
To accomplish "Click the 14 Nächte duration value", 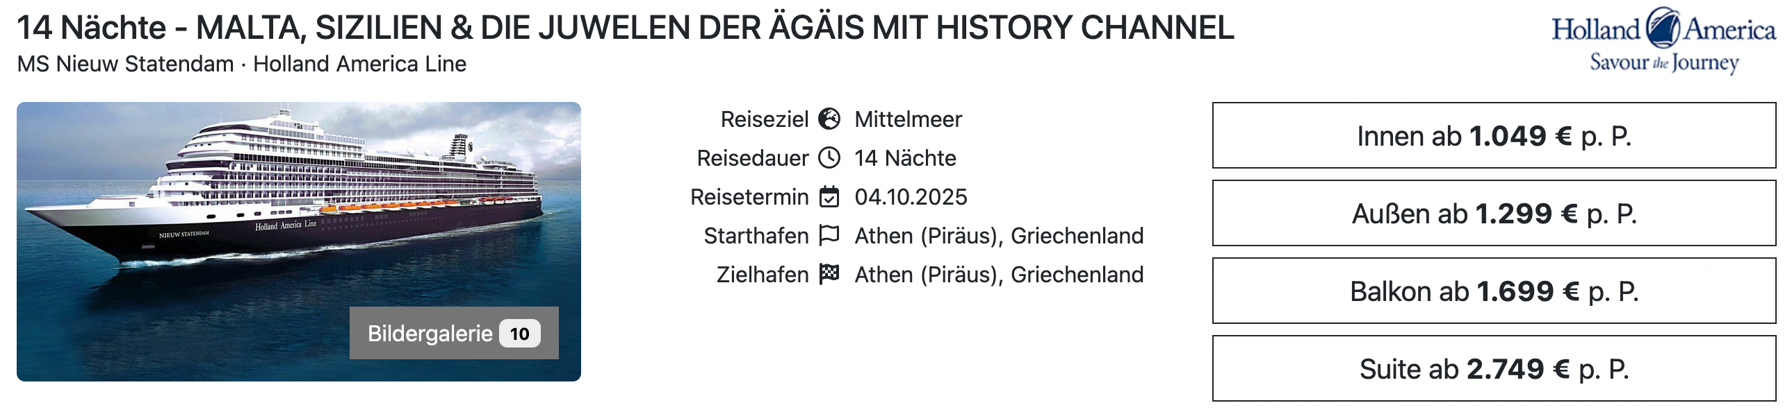I will click(x=905, y=158).
